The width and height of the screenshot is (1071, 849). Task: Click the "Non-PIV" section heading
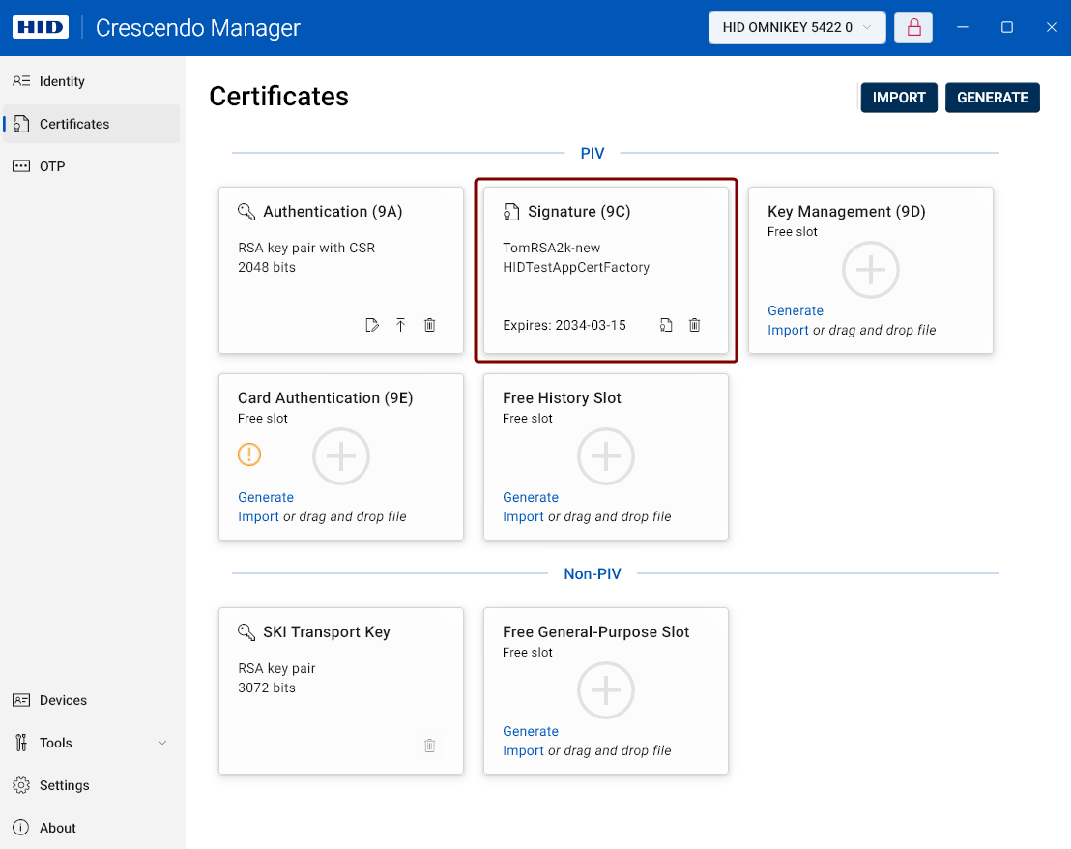pyautogui.click(x=593, y=573)
